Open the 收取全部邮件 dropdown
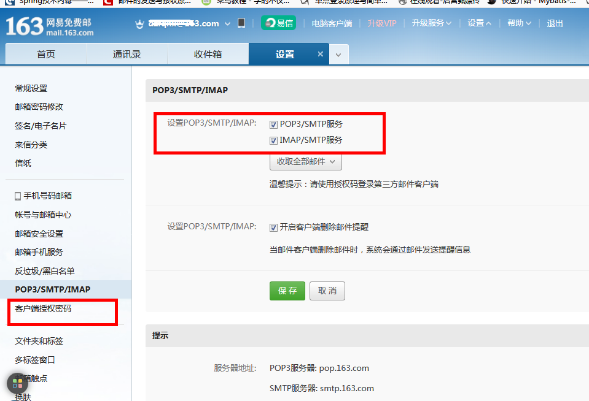 click(306, 162)
